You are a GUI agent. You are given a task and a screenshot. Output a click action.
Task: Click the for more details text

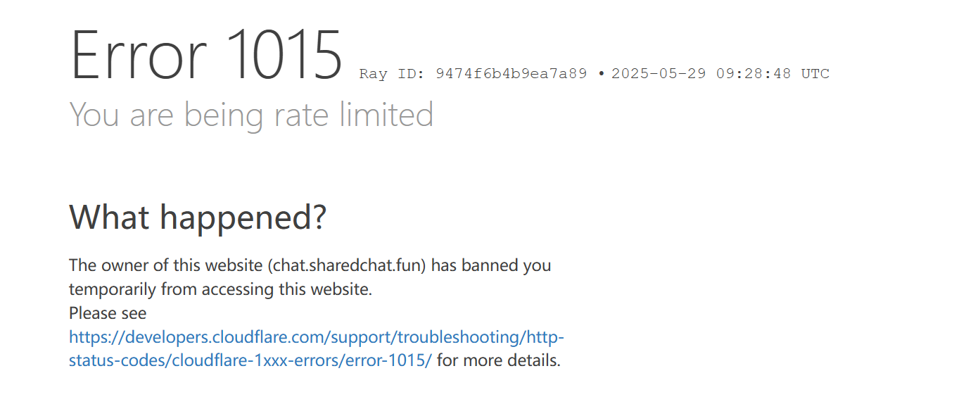click(499, 361)
